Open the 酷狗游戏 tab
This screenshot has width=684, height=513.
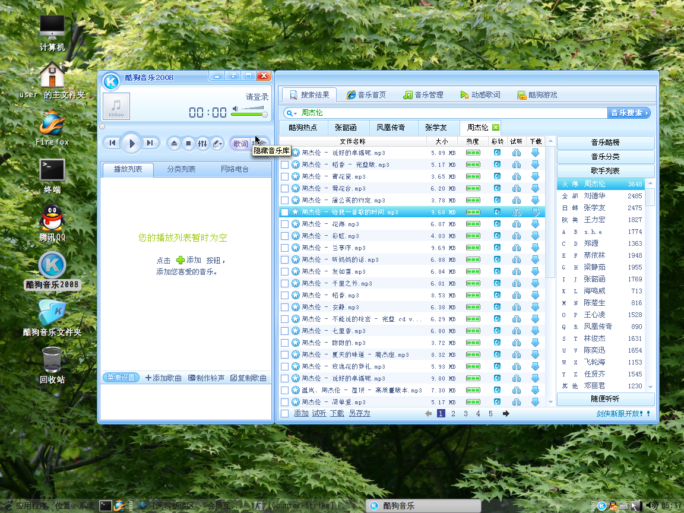tap(537, 94)
